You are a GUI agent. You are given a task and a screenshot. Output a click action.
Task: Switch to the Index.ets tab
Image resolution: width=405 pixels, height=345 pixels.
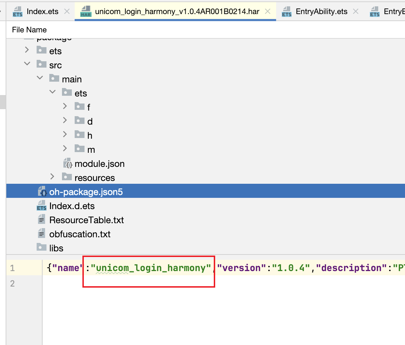tap(42, 12)
